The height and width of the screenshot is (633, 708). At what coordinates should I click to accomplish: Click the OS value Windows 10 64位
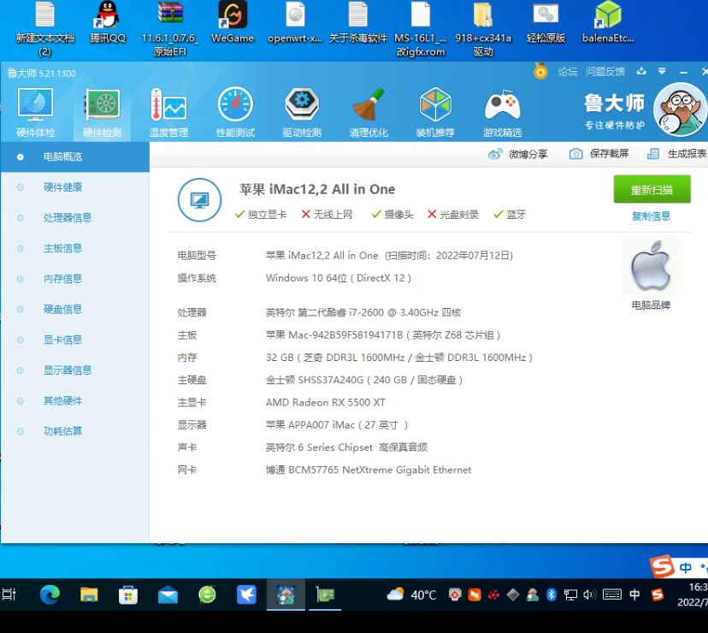click(x=339, y=278)
